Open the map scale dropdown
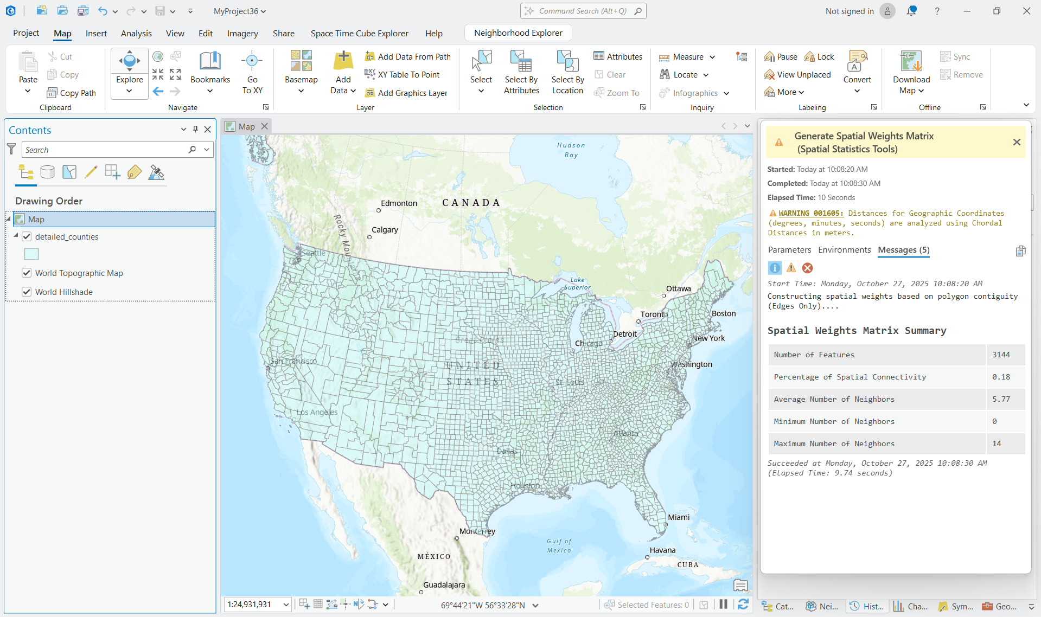 coord(286,604)
